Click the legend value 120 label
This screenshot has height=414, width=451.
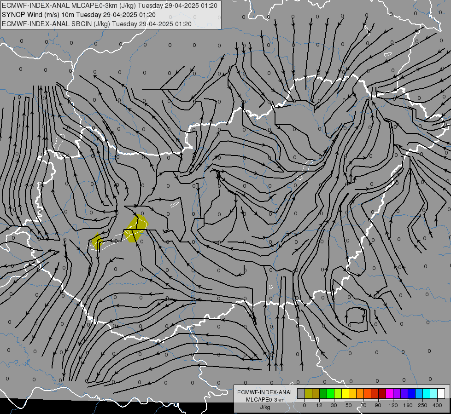point(393,405)
